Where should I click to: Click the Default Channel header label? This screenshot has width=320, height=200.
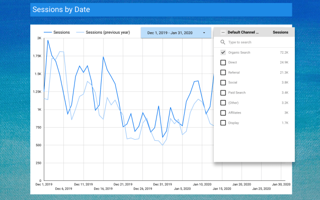[243, 32]
